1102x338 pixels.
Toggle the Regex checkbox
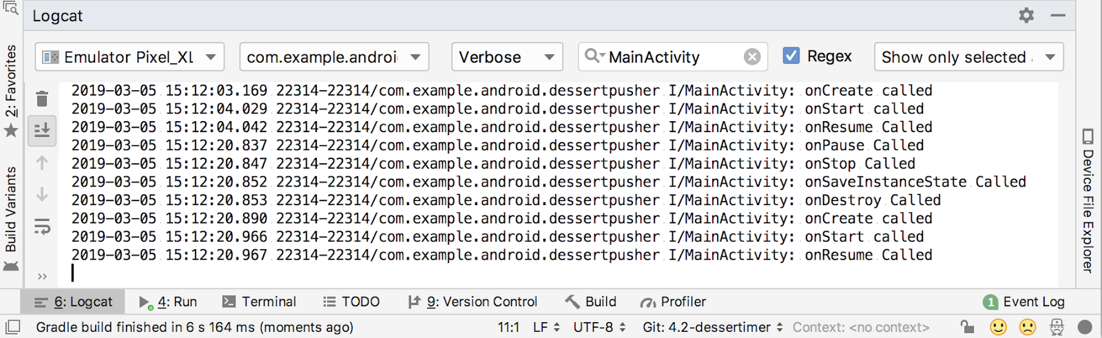(791, 56)
